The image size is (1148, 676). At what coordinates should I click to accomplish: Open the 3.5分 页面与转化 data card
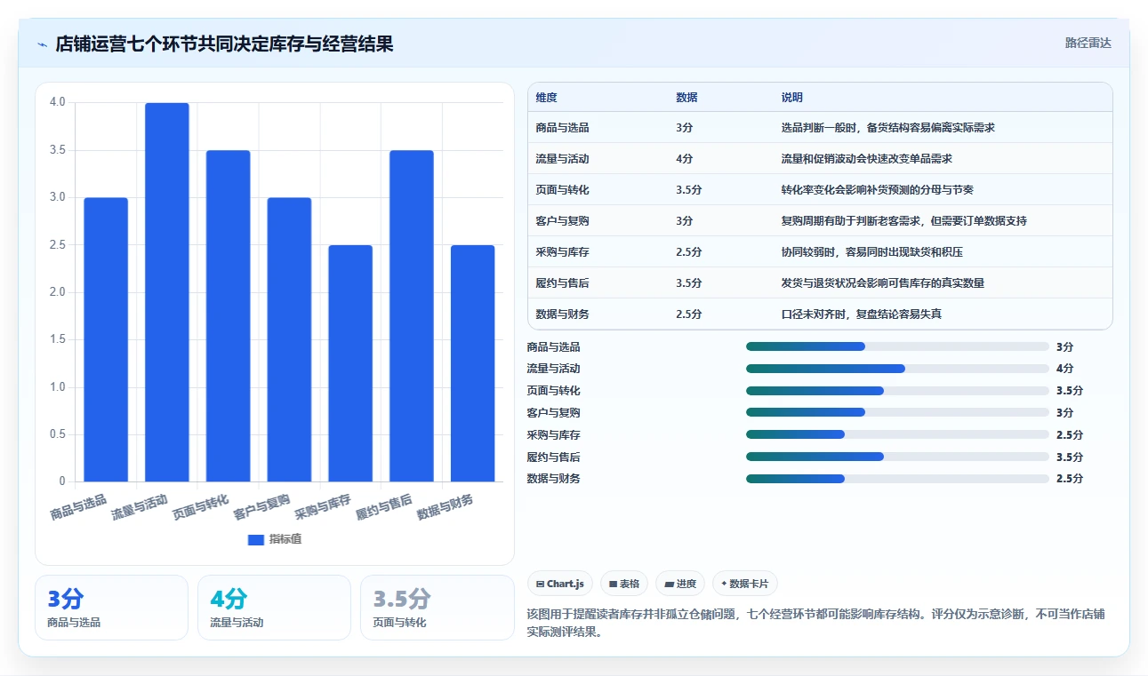(x=437, y=608)
